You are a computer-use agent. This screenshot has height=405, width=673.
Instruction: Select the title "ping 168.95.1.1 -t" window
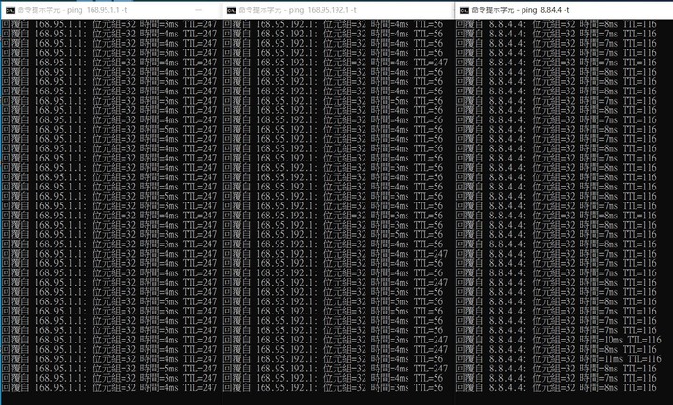coord(73,10)
